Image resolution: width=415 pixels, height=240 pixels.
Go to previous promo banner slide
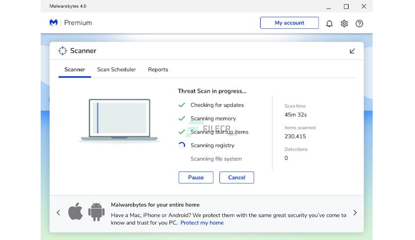coord(59,213)
